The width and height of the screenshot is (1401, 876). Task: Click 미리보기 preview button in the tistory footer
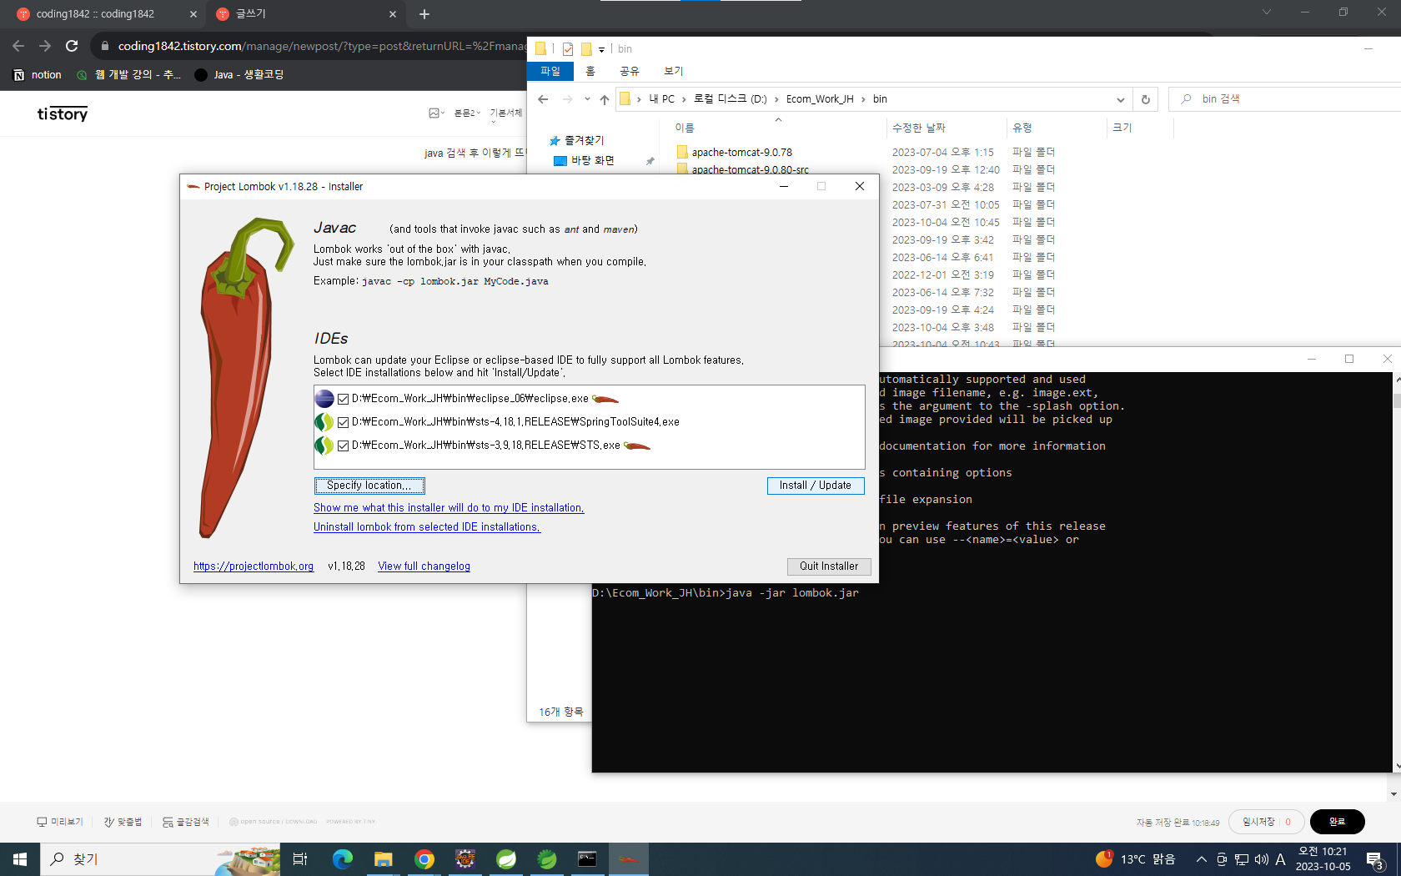click(x=60, y=822)
